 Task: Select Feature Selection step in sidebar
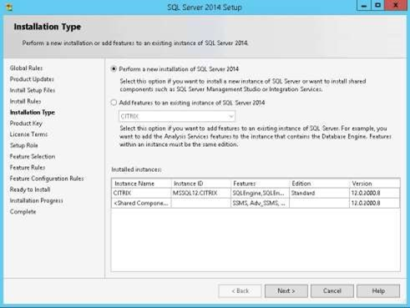(x=33, y=156)
